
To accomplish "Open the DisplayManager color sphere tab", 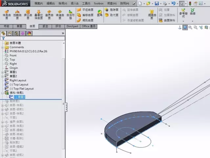I will [29, 33].
